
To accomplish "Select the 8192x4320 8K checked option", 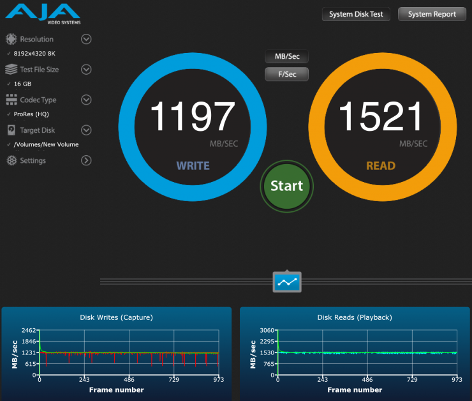I will (x=34, y=54).
